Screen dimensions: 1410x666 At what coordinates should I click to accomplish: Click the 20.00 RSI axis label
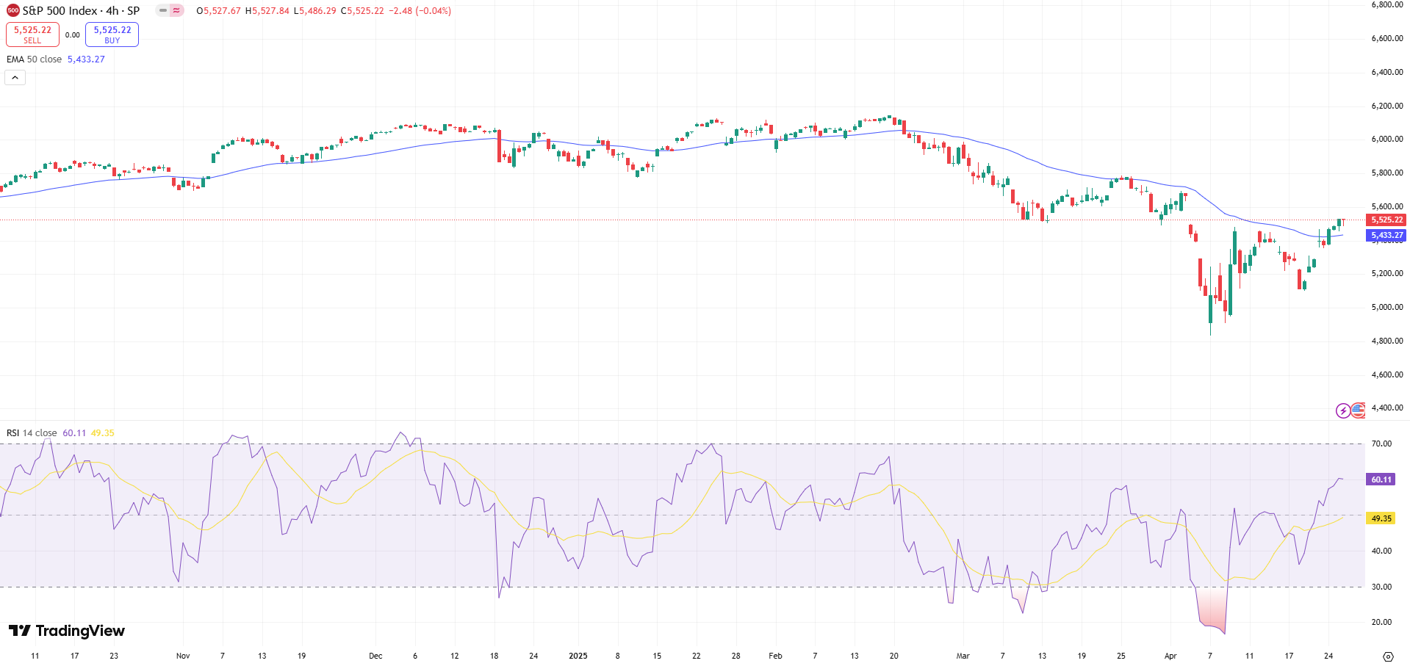click(x=1381, y=622)
